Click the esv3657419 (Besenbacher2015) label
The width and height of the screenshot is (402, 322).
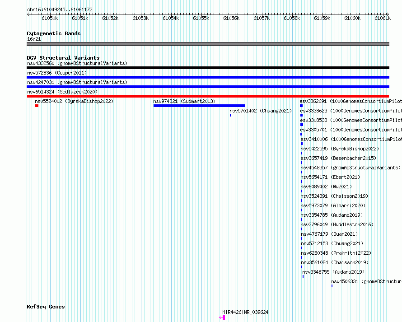tap(338, 158)
